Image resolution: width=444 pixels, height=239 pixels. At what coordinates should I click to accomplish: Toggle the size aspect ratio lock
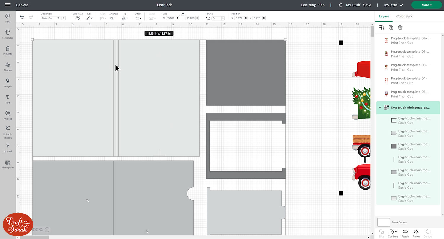[x=183, y=14]
